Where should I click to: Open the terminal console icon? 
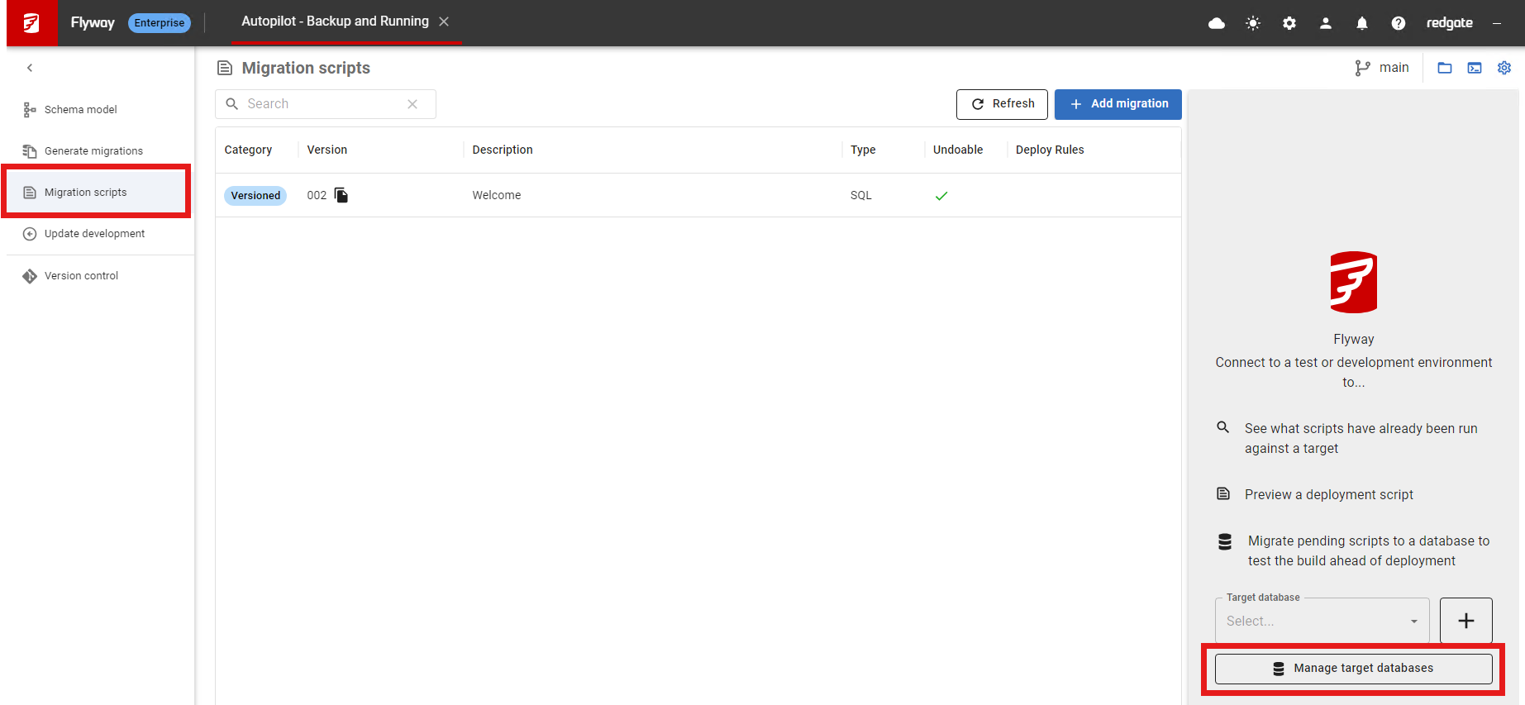(1474, 68)
